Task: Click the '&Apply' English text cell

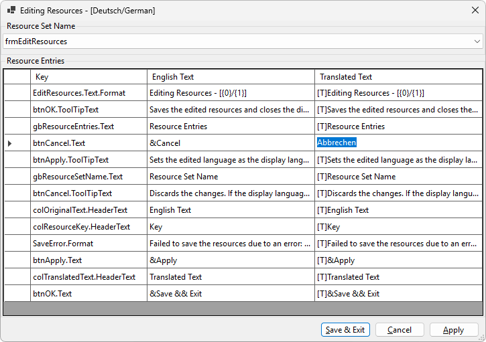Action: pos(231,260)
